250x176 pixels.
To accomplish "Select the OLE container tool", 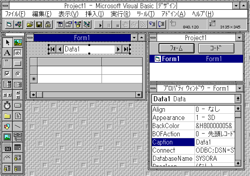I will [x=7, y=148].
